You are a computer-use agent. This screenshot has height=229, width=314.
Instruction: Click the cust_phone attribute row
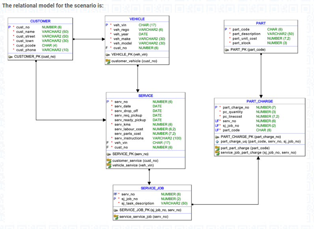[40, 50]
